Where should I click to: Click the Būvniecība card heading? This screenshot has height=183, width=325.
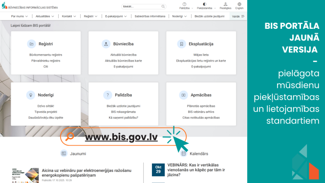point(123,44)
